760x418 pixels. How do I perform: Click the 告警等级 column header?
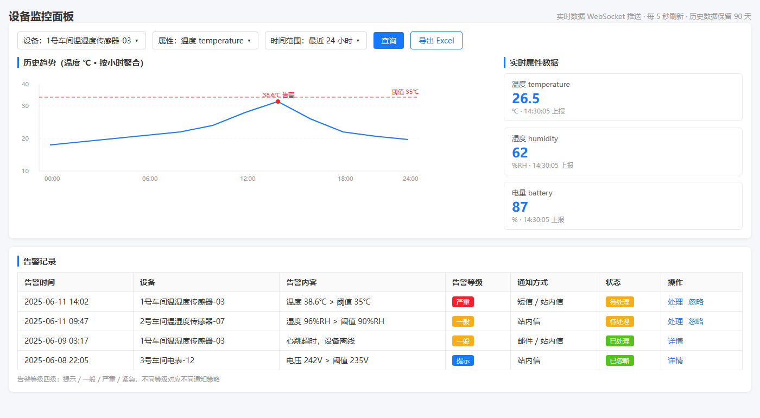tap(478, 282)
